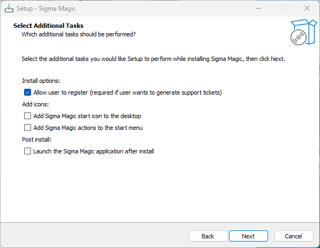Screen dimensions: 320x248
Task: Check the start menu actions checkbox
Action: (27, 128)
